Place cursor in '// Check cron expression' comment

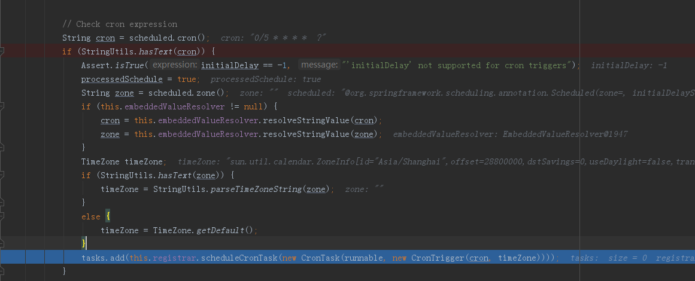(x=120, y=24)
